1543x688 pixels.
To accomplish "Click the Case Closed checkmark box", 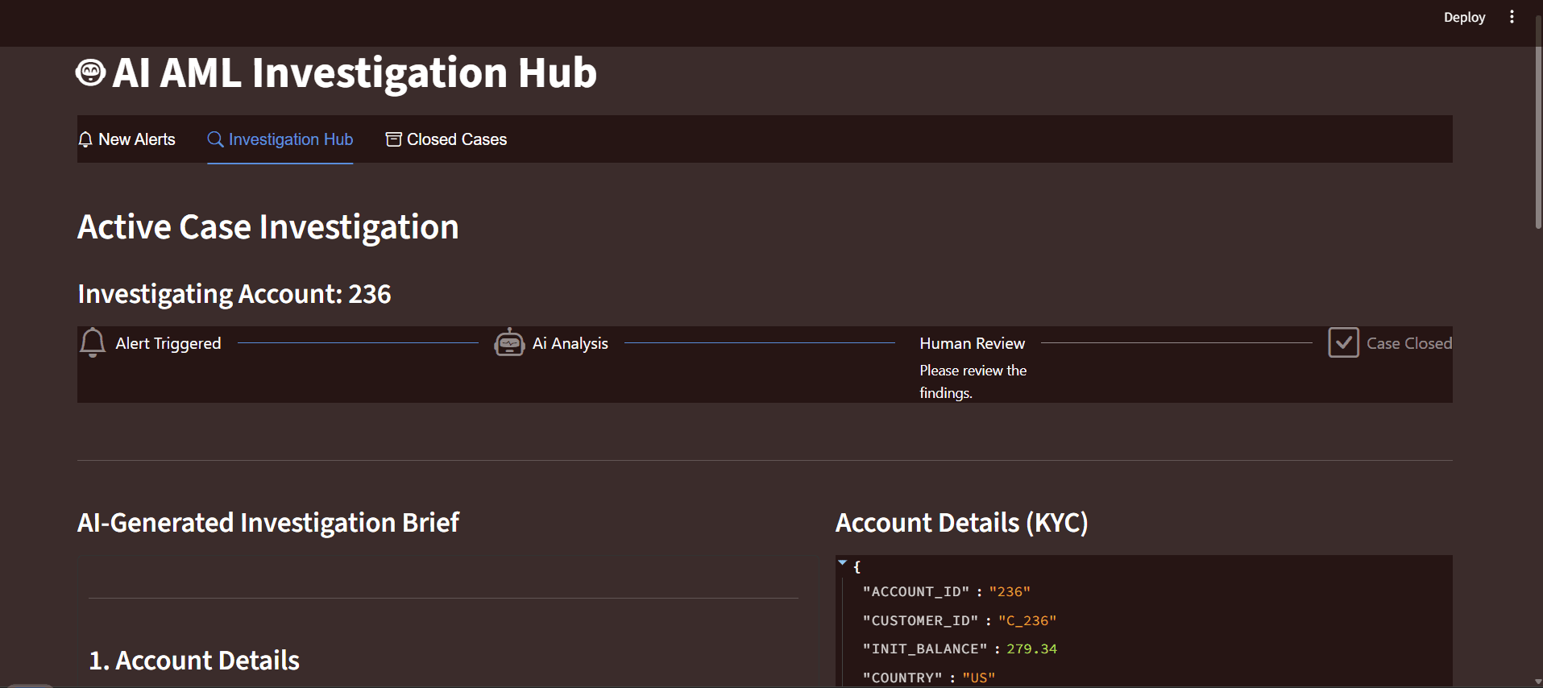I will pos(1343,342).
